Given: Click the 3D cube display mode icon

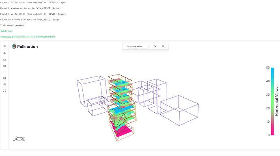Looking at the screenshot, I should click(x=163, y=46).
